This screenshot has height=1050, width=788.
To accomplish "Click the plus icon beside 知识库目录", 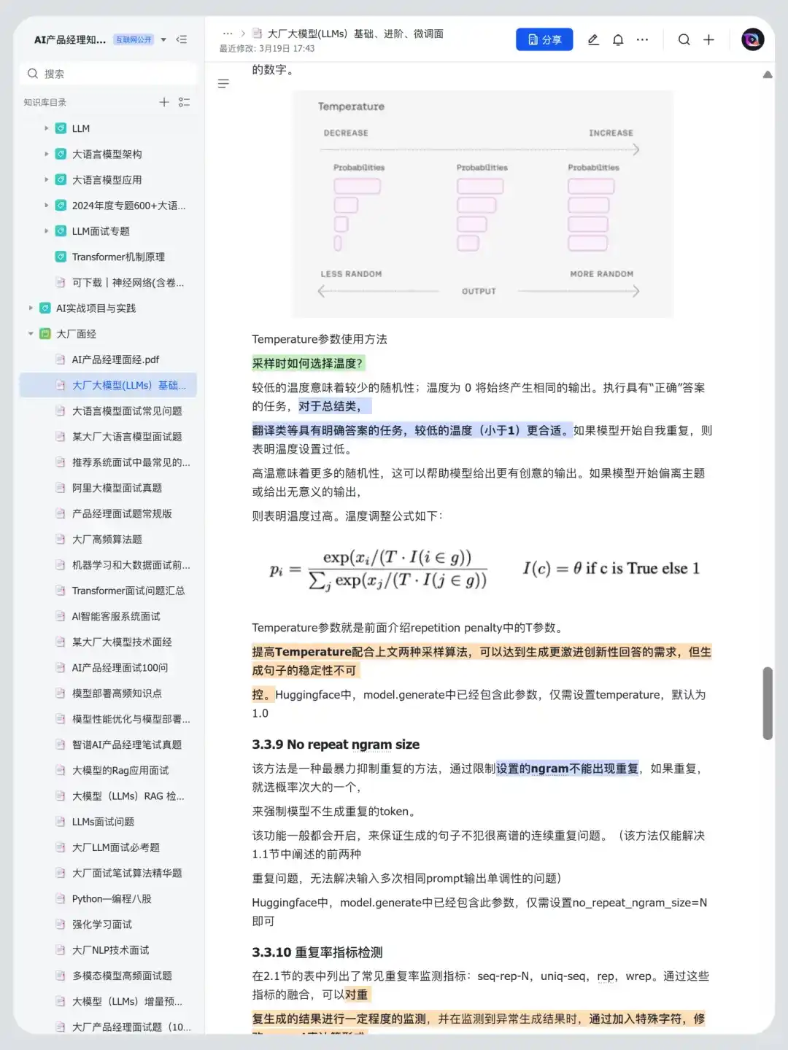I will point(164,102).
